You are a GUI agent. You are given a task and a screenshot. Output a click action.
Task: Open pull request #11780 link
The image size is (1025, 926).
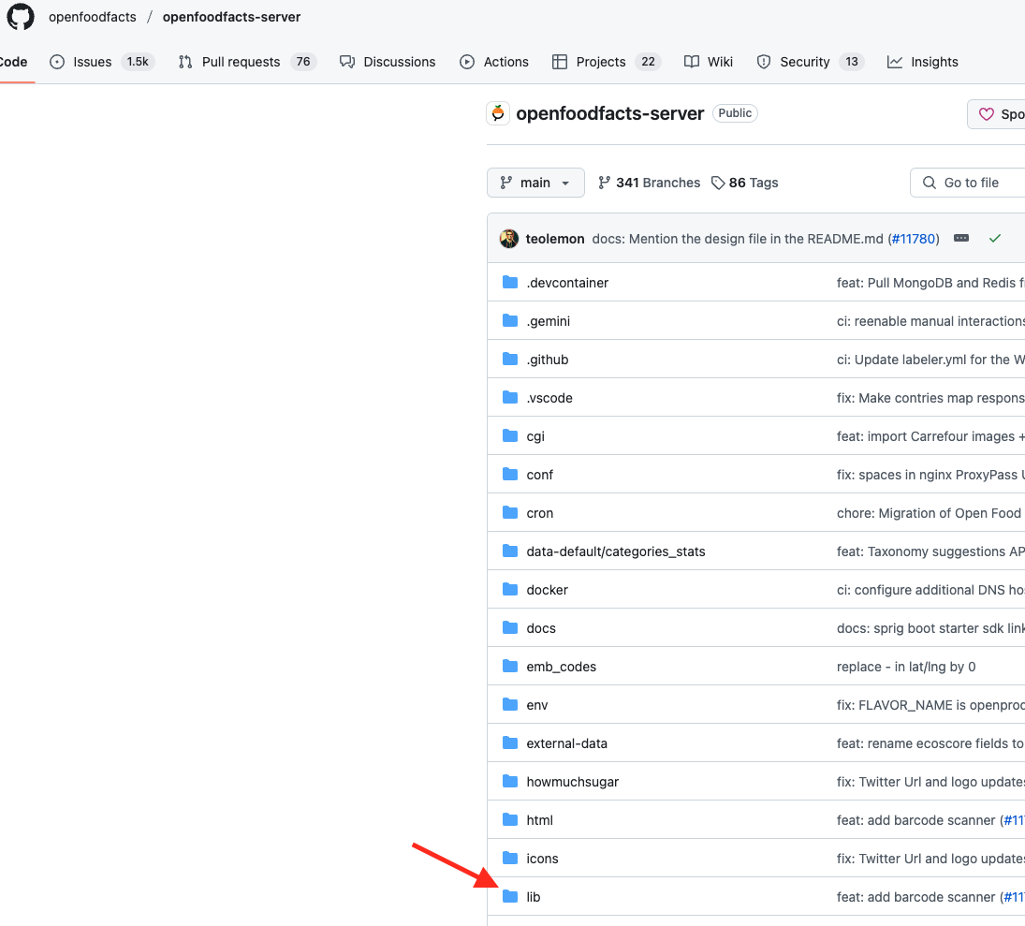coord(914,239)
